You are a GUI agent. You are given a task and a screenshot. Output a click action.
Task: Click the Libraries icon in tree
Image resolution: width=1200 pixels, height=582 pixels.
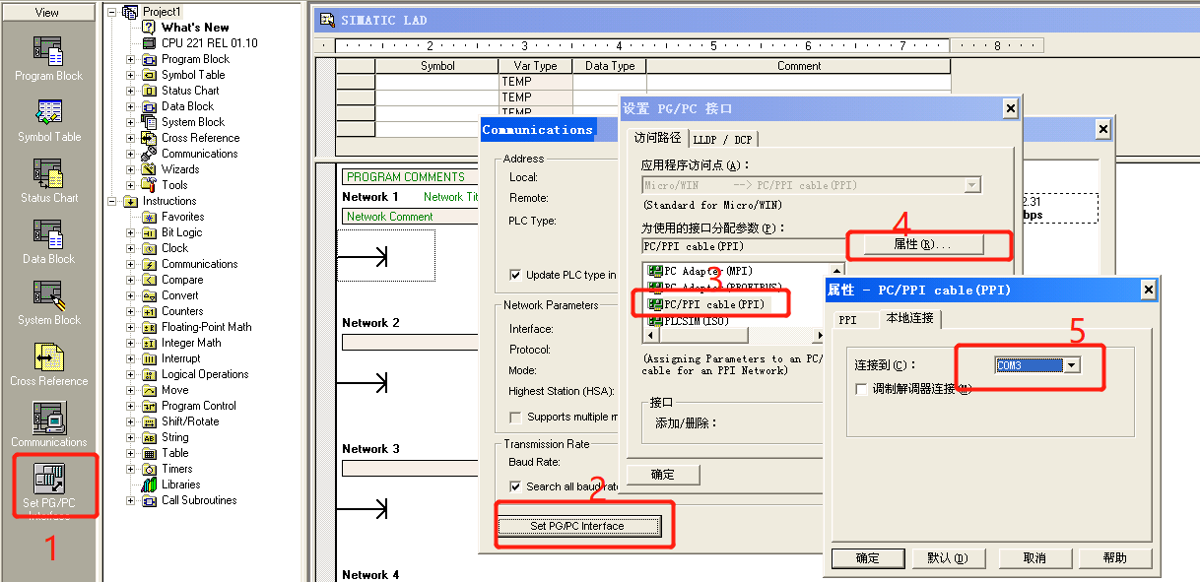pos(149,485)
